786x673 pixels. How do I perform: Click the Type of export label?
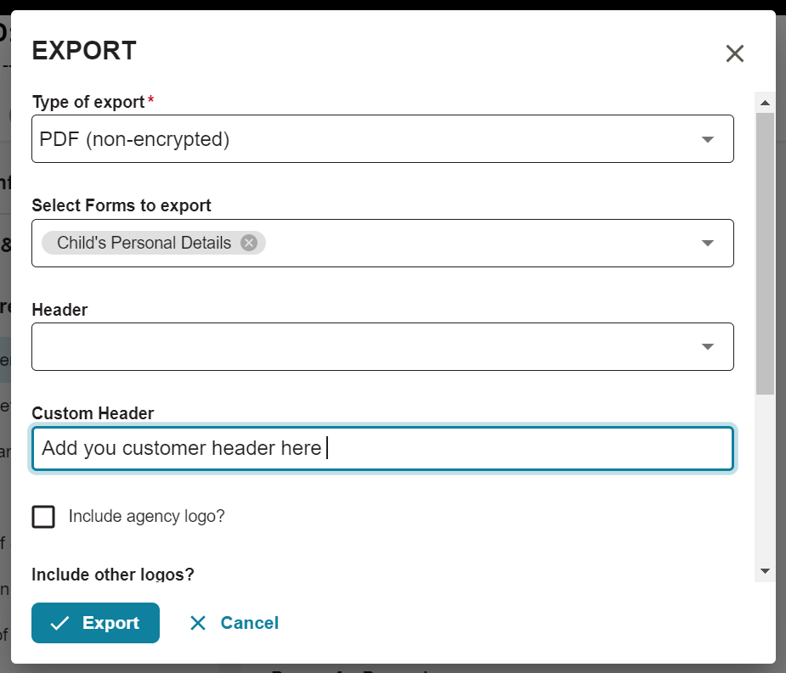point(88,102)
